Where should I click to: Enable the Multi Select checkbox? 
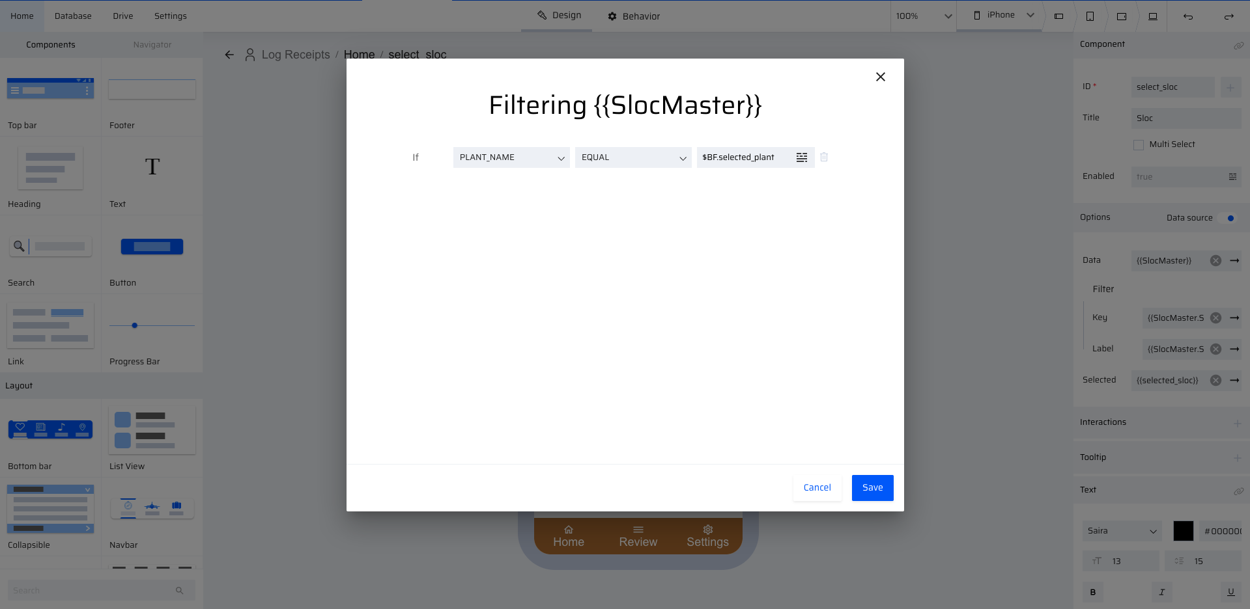(x=1139, y=145)
